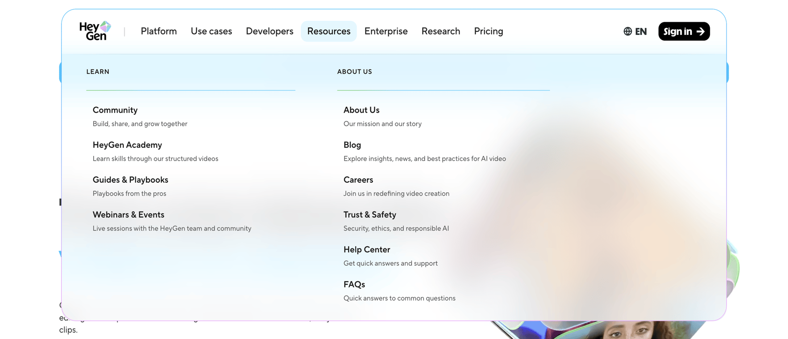
Task: Click 'Join us in redefining video creation'
Action: tap(396, 193)
